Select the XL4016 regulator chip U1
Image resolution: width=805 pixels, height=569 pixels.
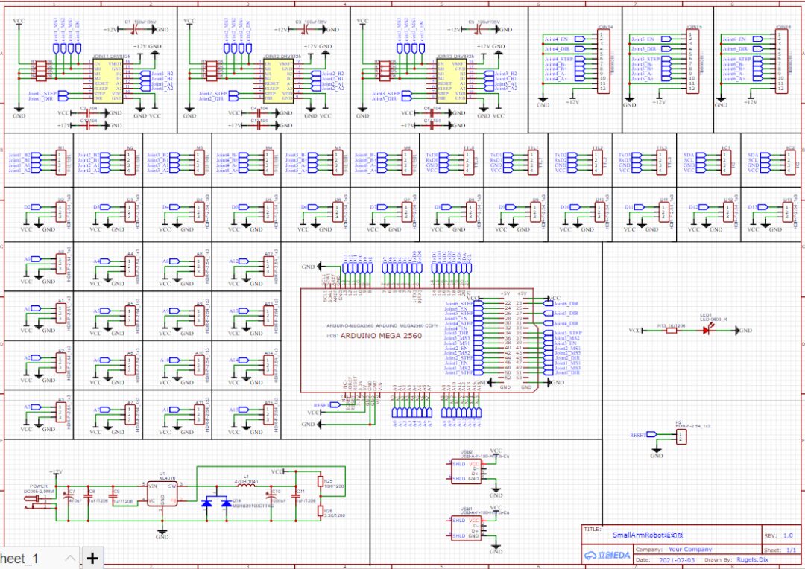[162, 495]
